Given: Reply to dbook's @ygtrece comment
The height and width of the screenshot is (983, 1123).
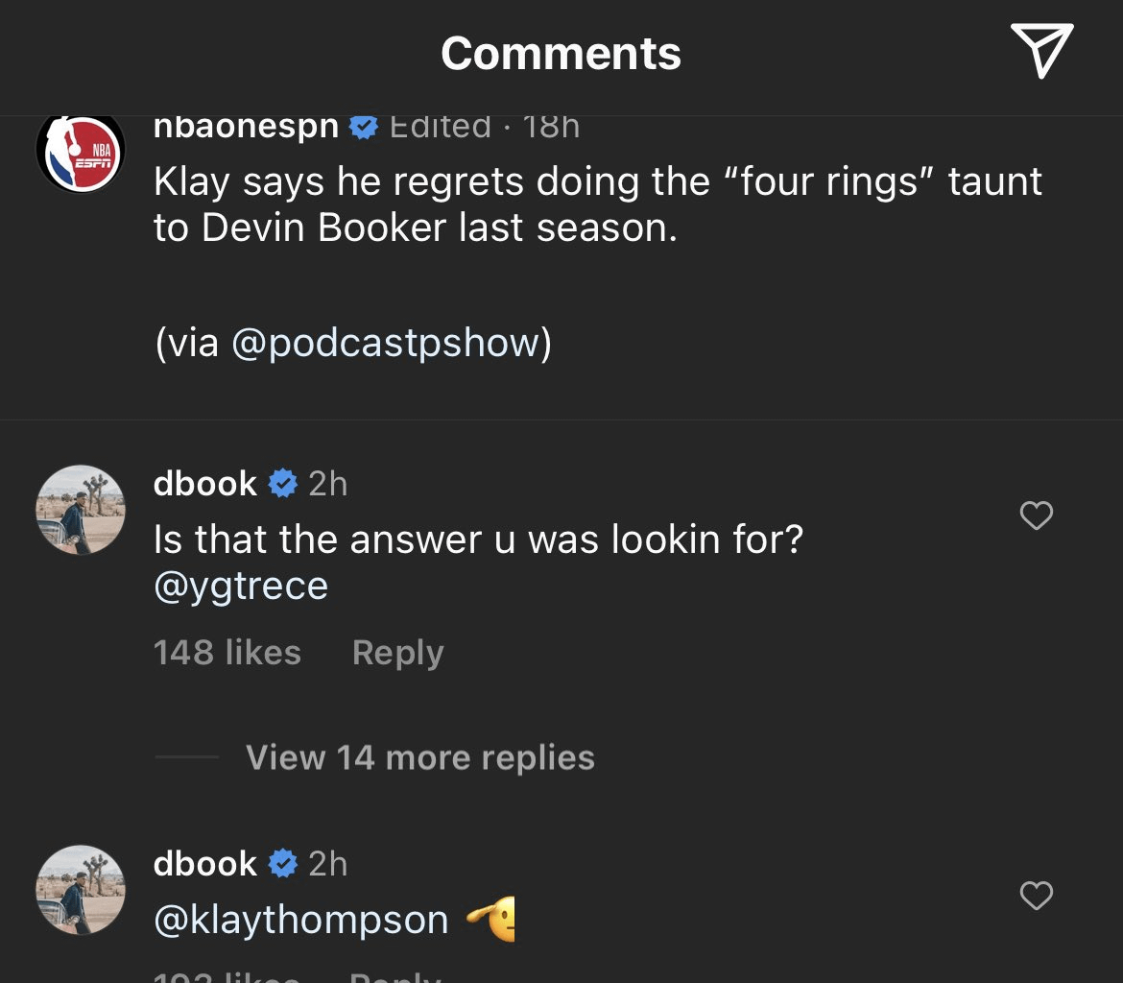Looking at the screenshot, I should (397, 653).
